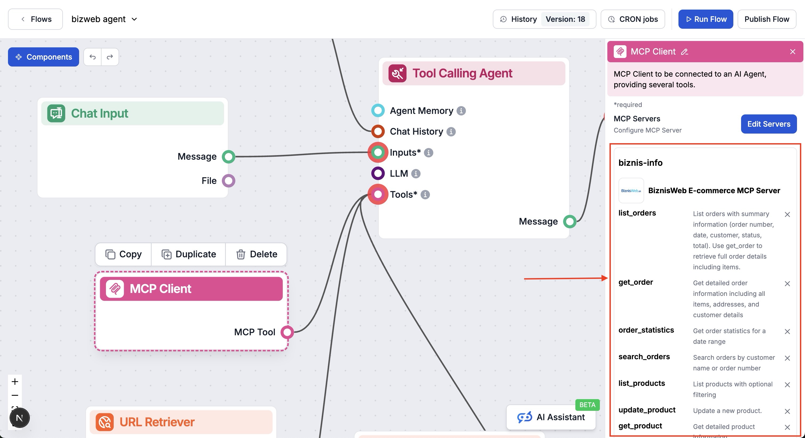Screen dimensions: 805x438
Task: Click the pencil icon beside MCP Client title
Action: (684, 52)
